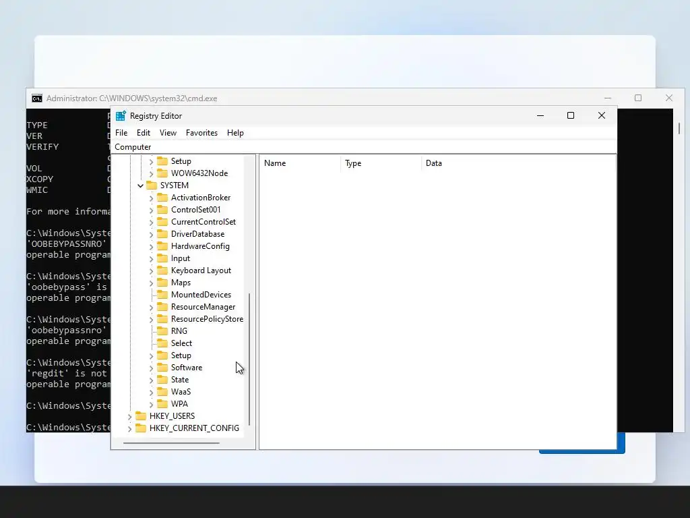Maximize the Administrator cmd.exe window

[x=638, y=98]
